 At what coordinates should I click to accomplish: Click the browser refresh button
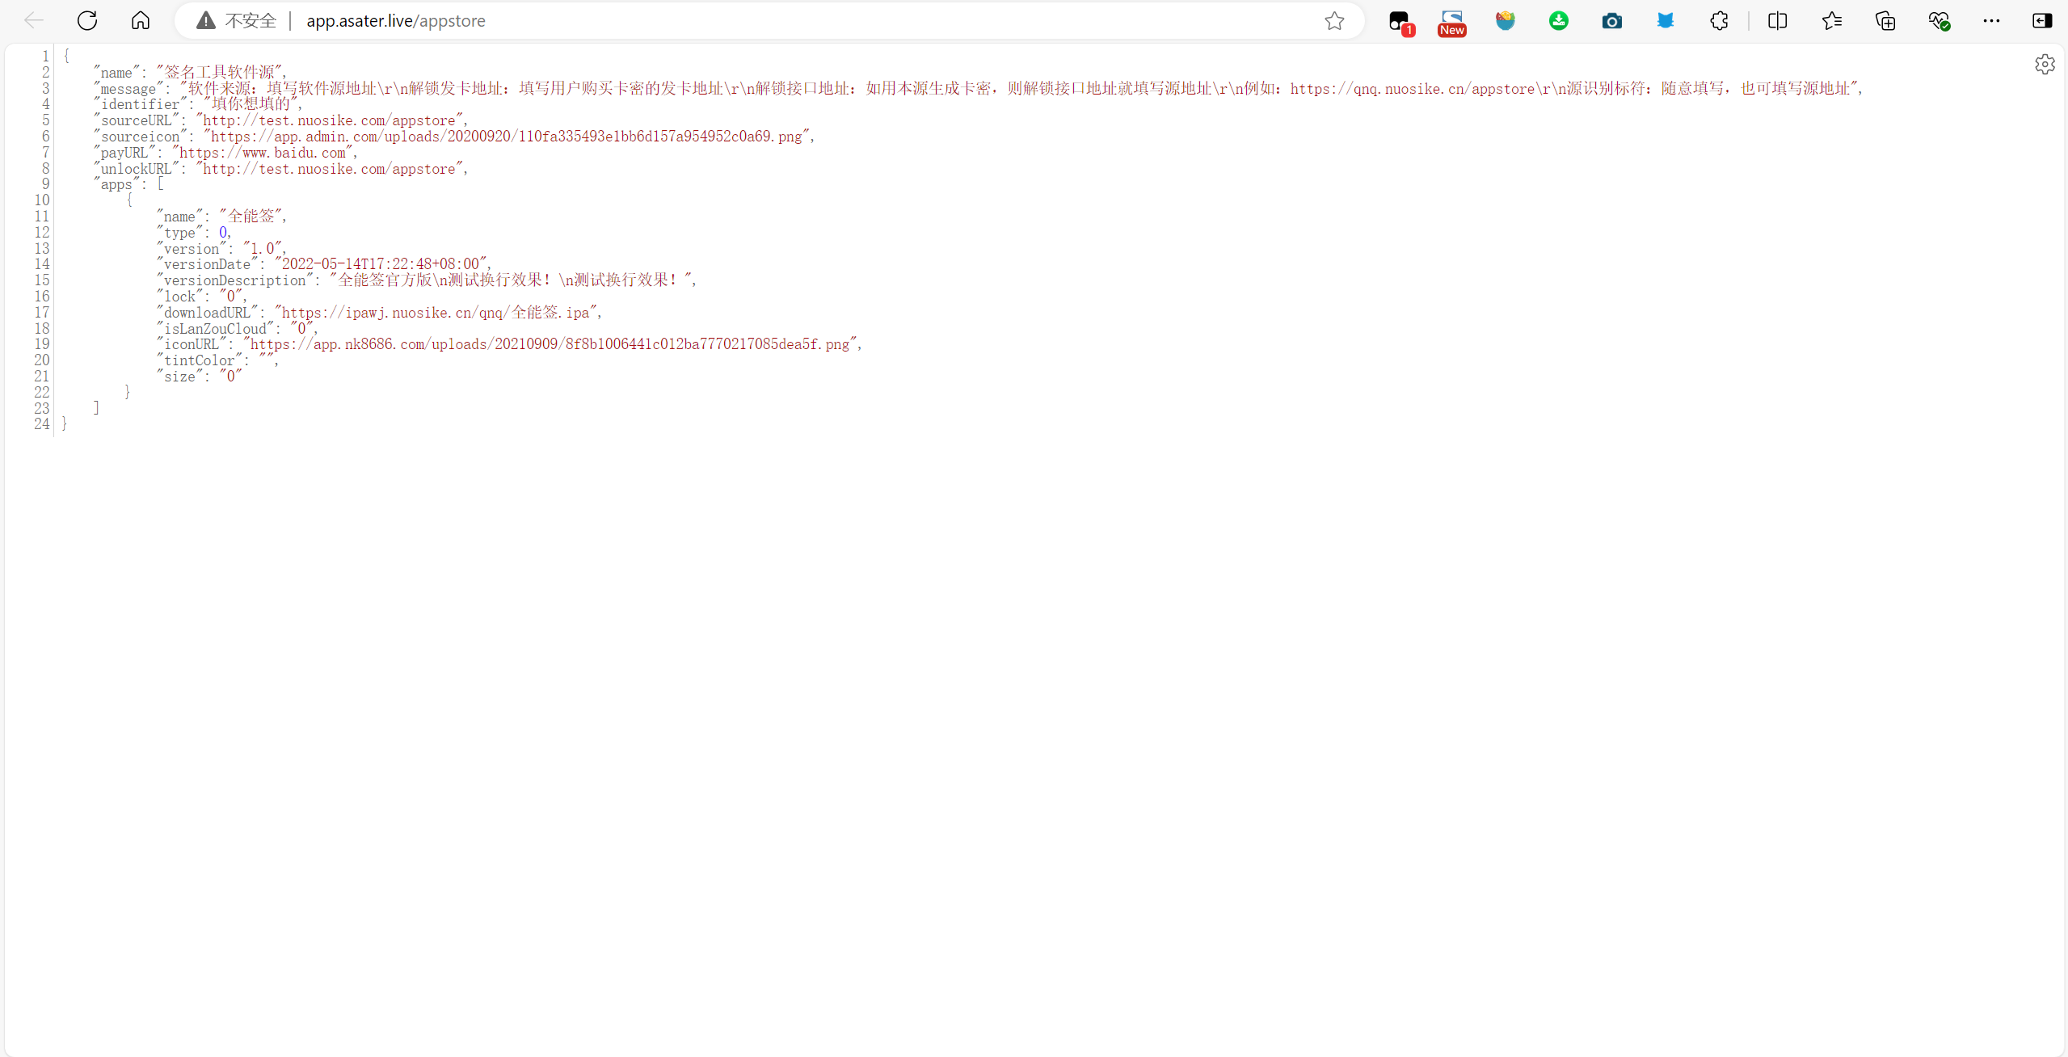pyautogui.click(x=87, y=21)
